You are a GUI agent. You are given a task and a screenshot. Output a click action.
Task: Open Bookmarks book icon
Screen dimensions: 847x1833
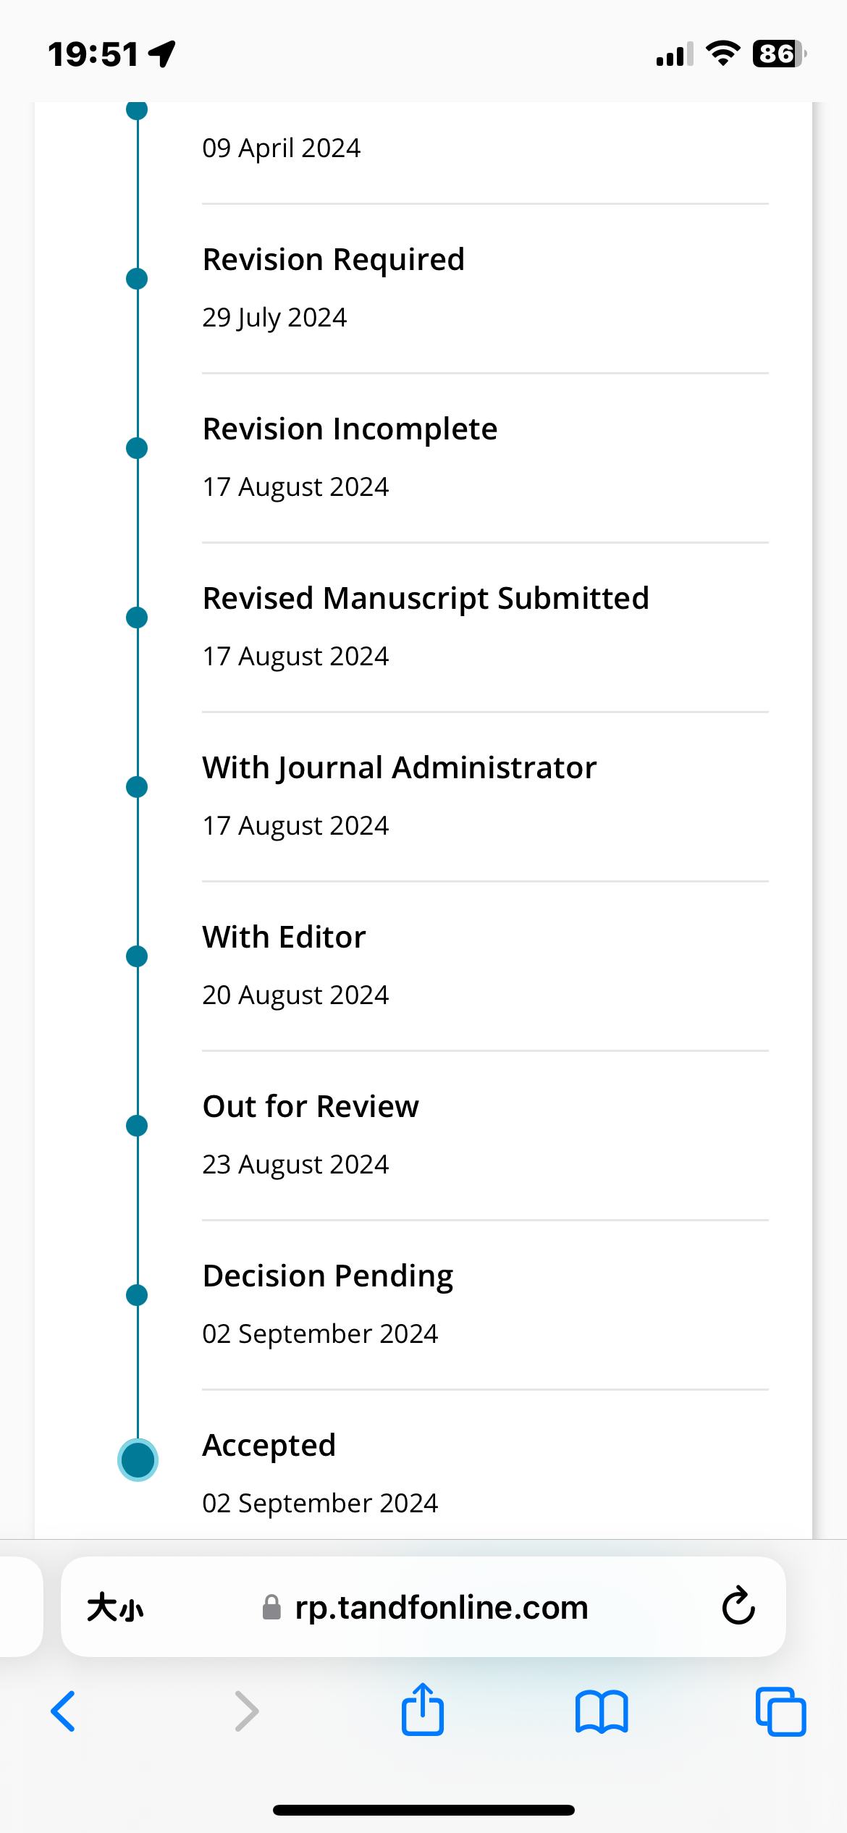click(602, 1711)
